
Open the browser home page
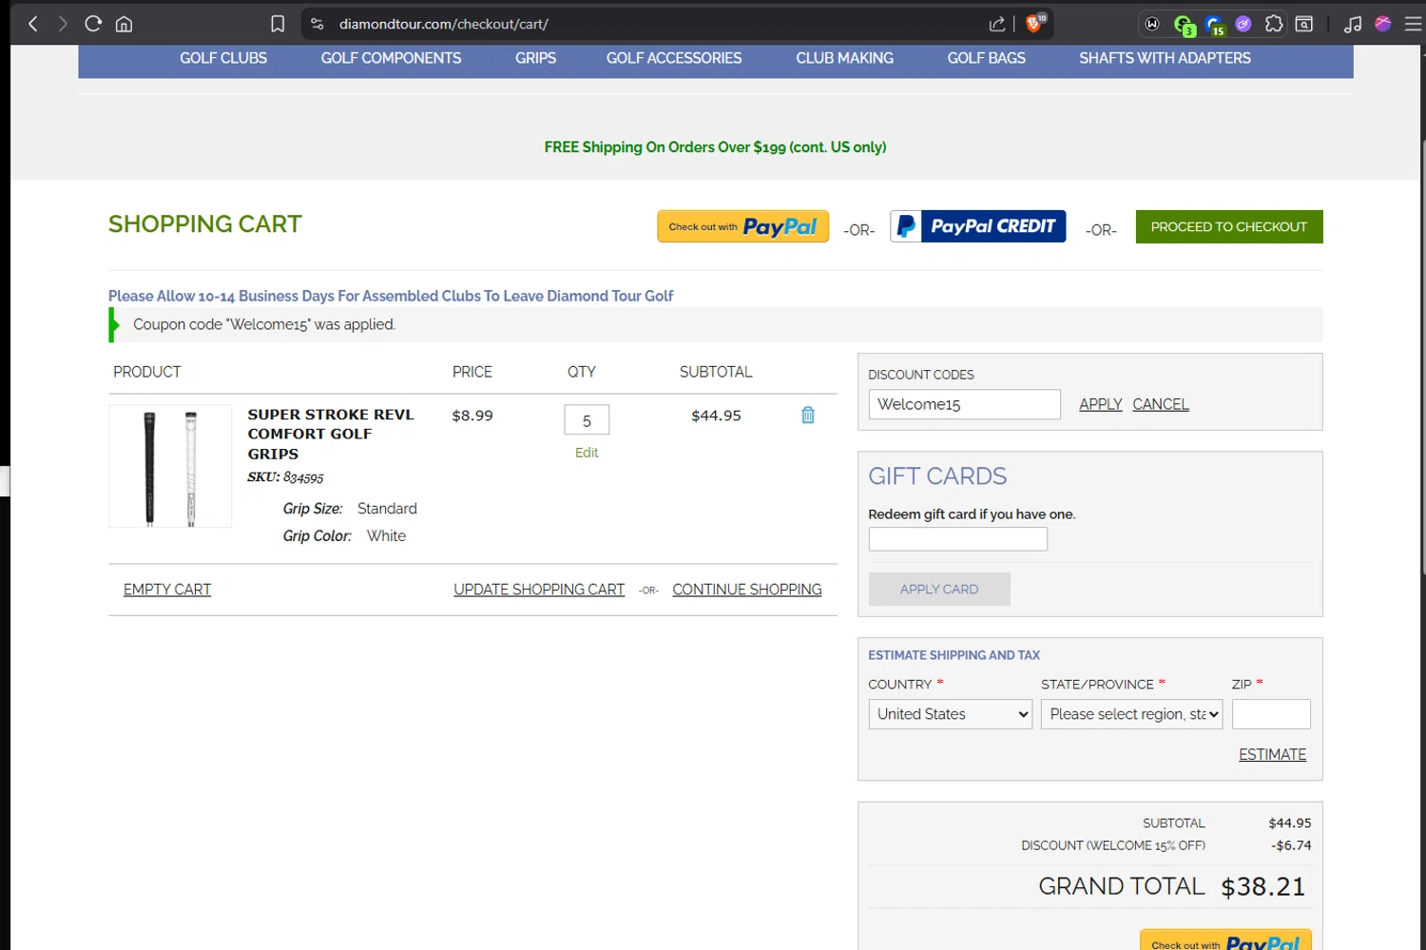point(124,24)
